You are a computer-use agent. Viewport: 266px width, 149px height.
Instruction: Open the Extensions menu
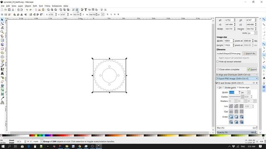(57, 6)
